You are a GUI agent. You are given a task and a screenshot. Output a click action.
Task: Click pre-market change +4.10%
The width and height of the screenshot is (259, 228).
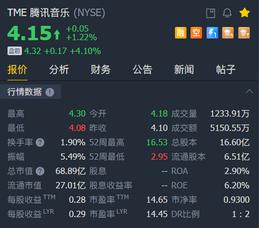[85, 51]
